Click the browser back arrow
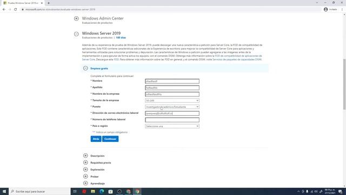This screenshot has height=195, width=346. 4,10
